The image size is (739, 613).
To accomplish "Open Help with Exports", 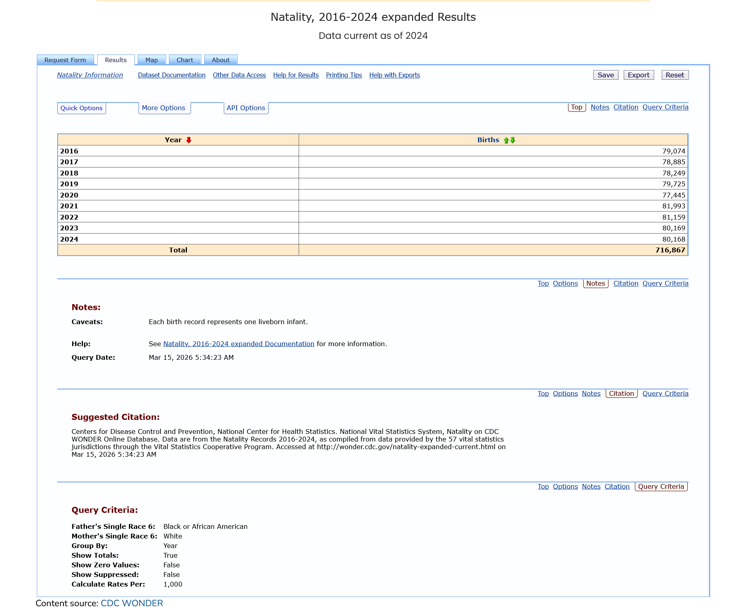I will pyautogui.click(x=395, y=75).
